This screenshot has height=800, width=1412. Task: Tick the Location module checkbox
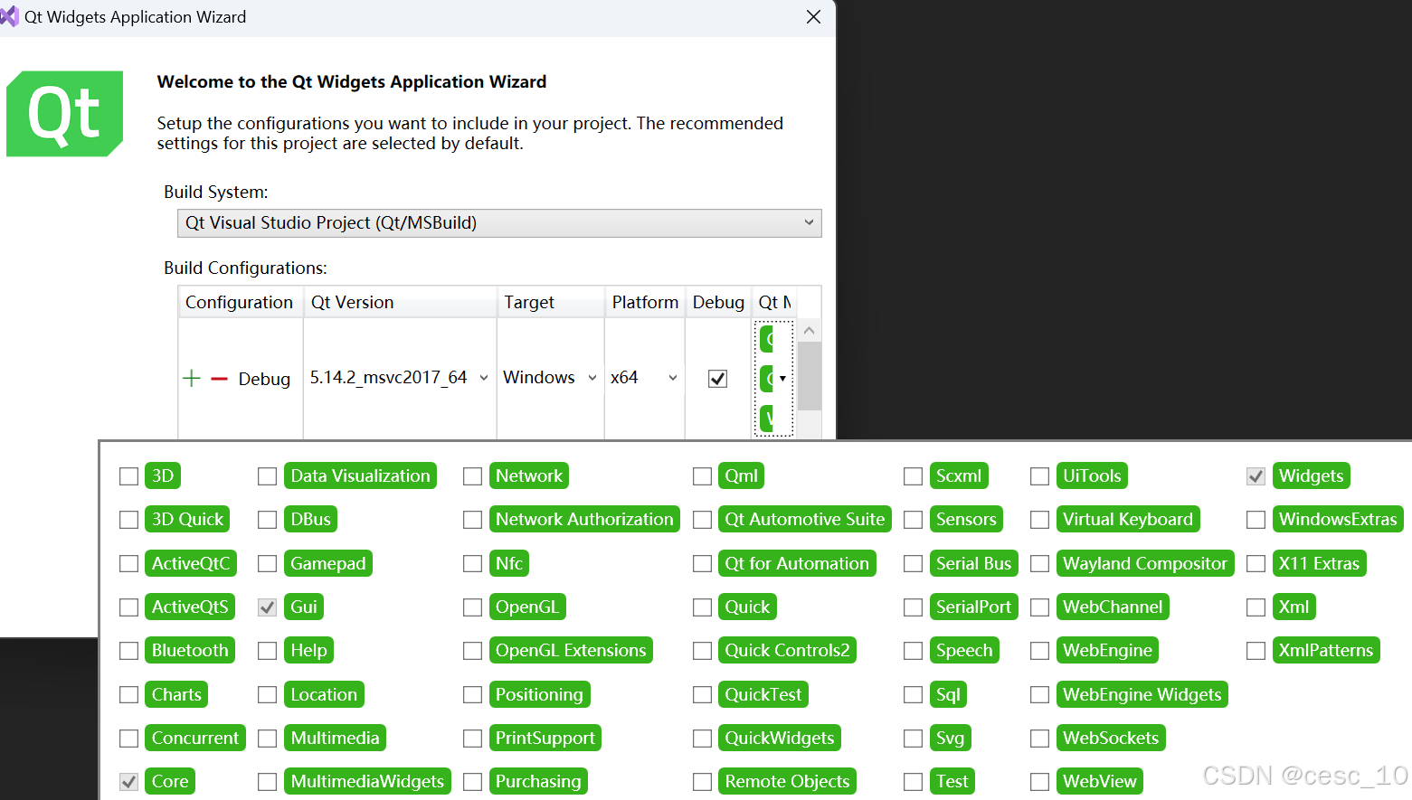coord(267,695)
